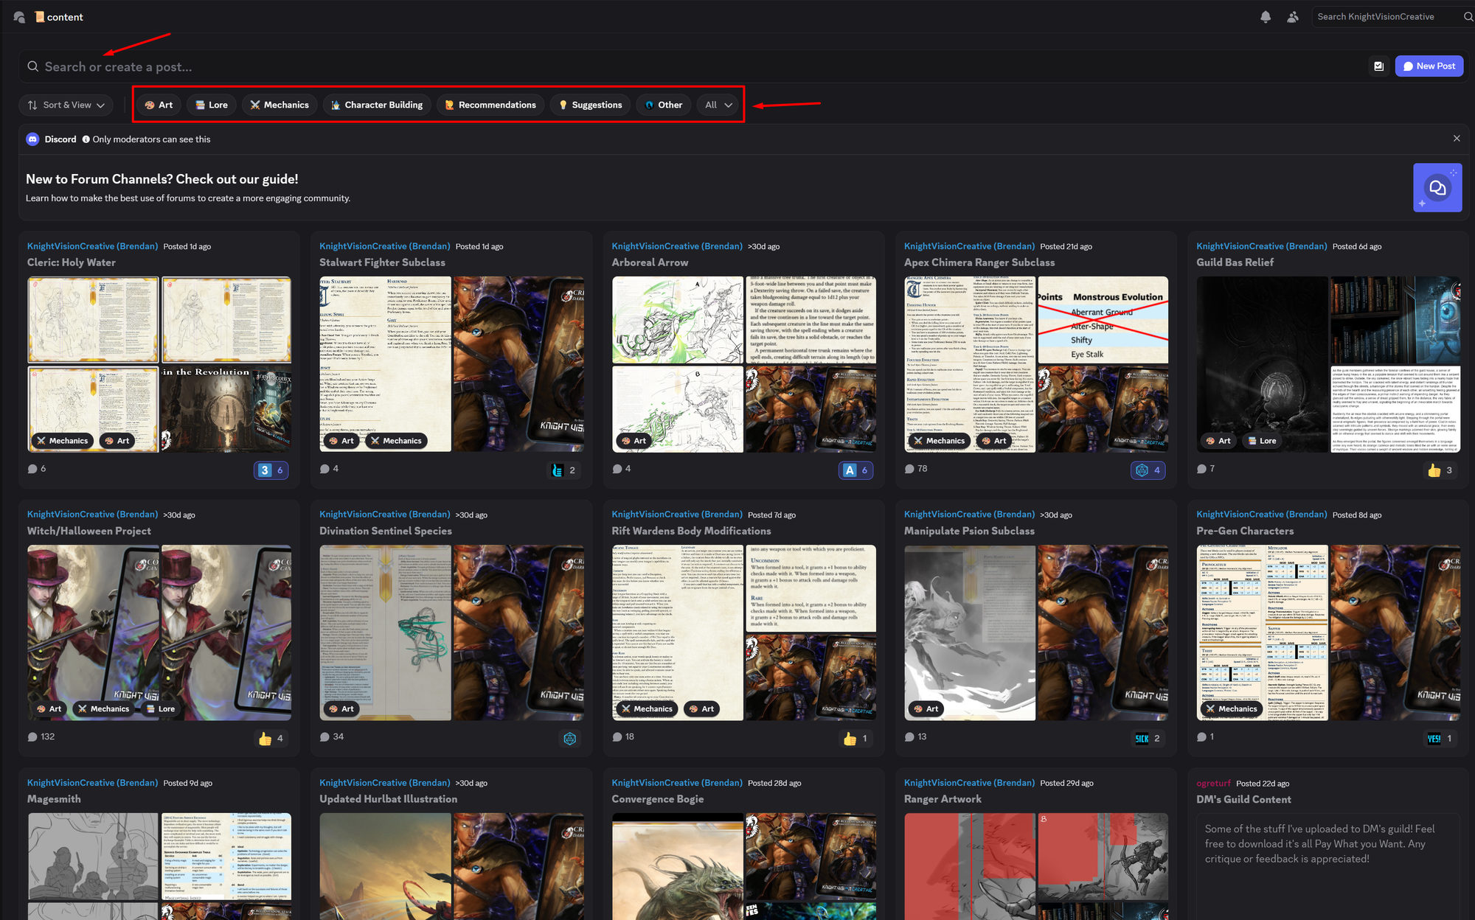Open the forum guide chat bubble icon
1475x920 pixels.
[x=1437, y=188]
